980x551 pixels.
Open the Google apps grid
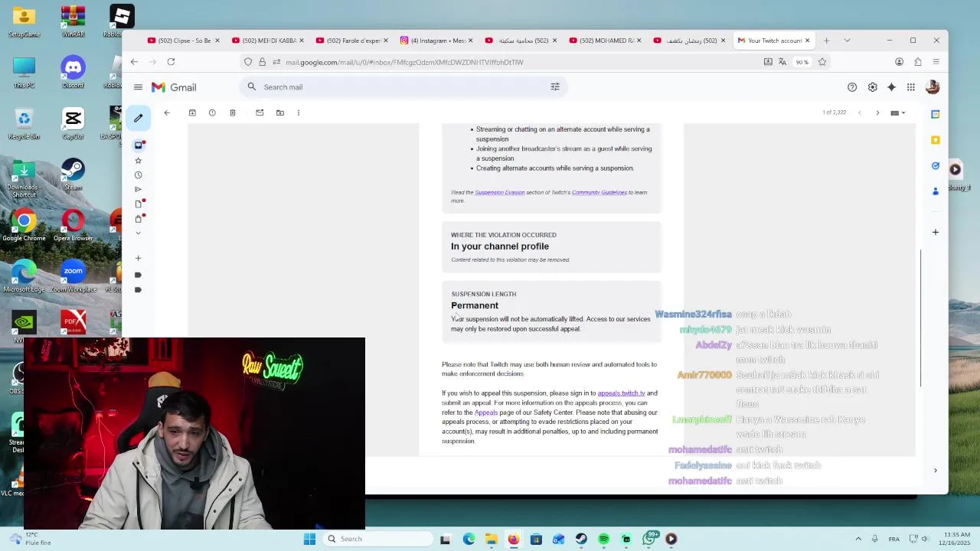[x=911, y=87]
